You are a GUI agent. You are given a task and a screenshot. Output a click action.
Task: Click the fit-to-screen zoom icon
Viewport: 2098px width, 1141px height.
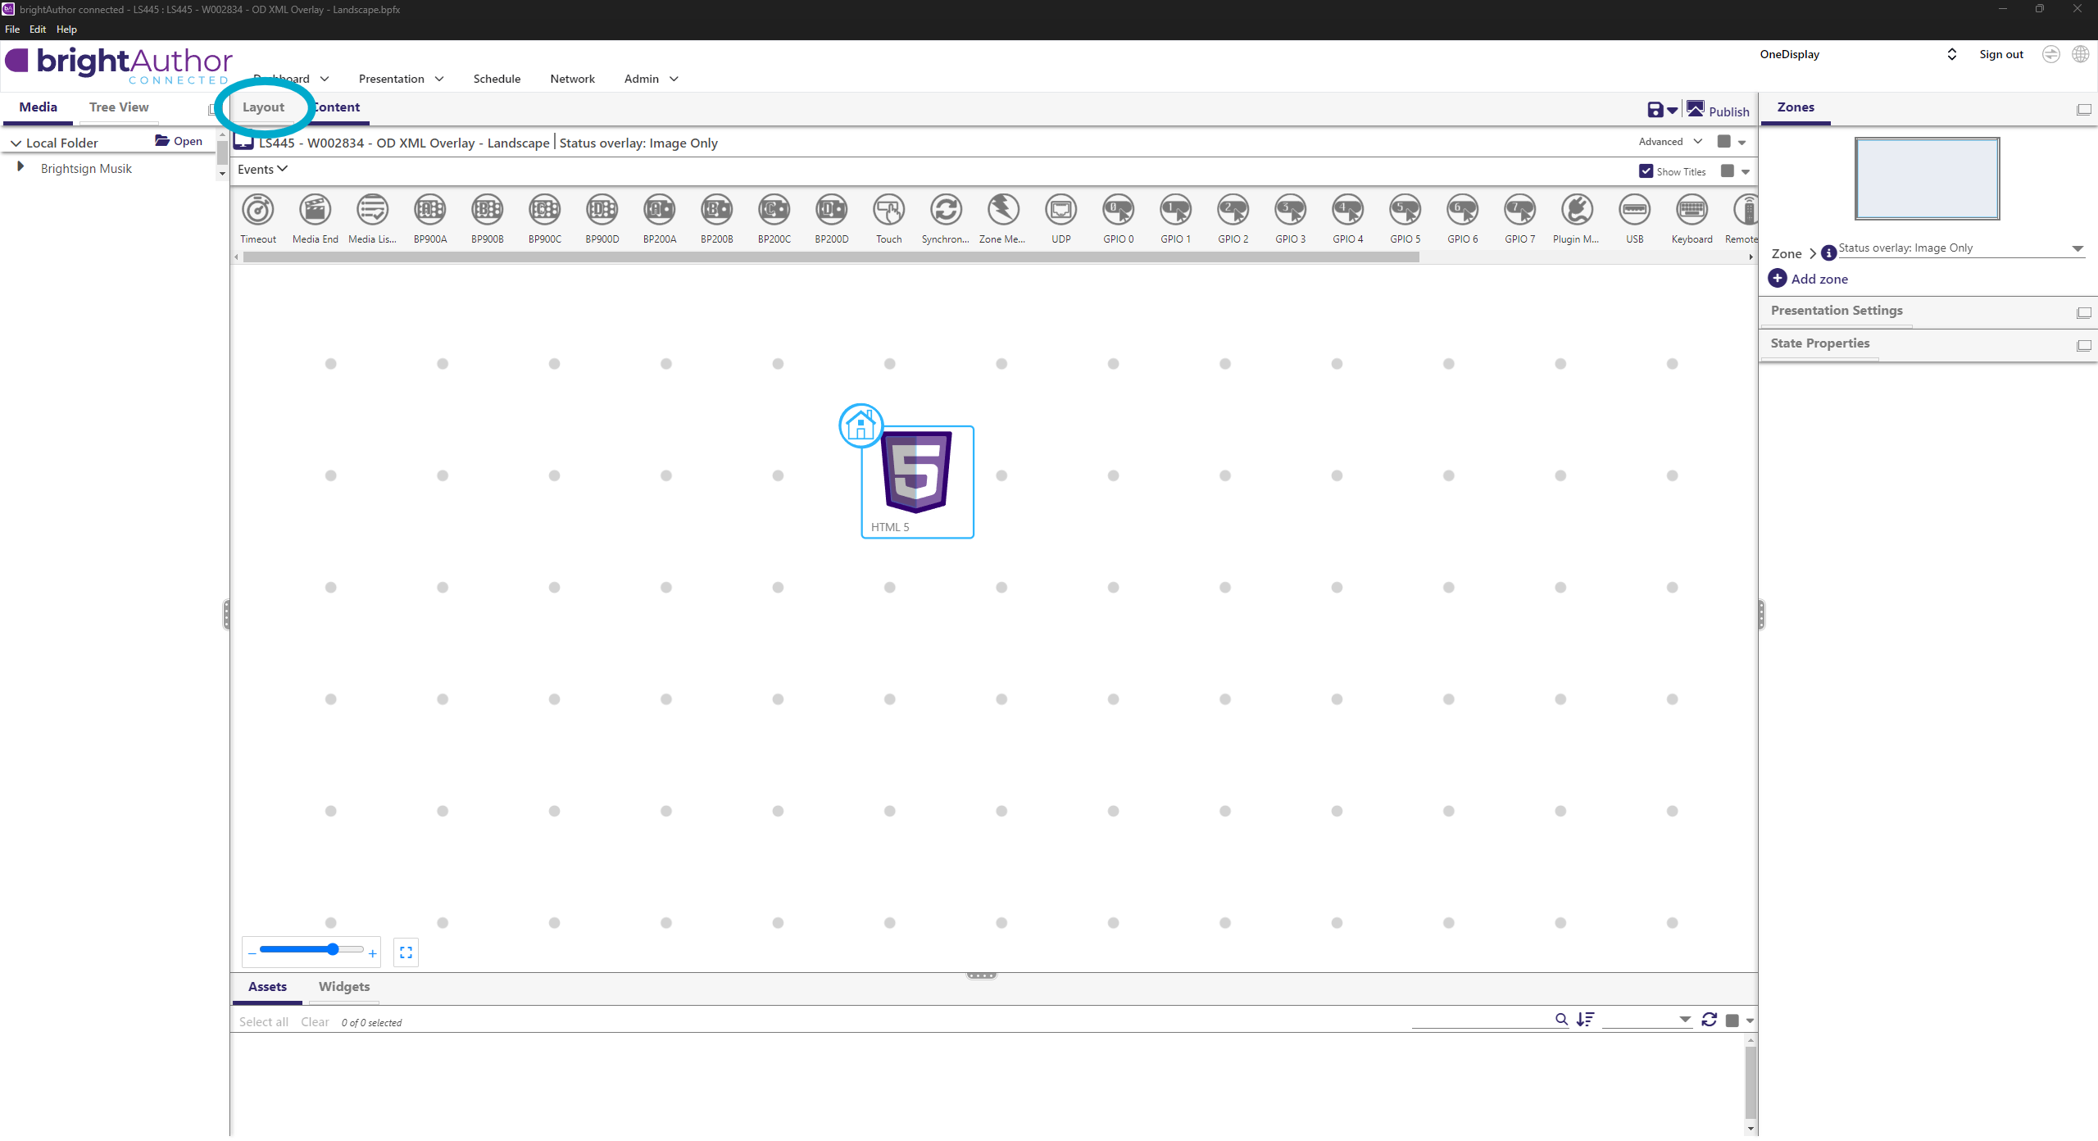coord(406,952)
